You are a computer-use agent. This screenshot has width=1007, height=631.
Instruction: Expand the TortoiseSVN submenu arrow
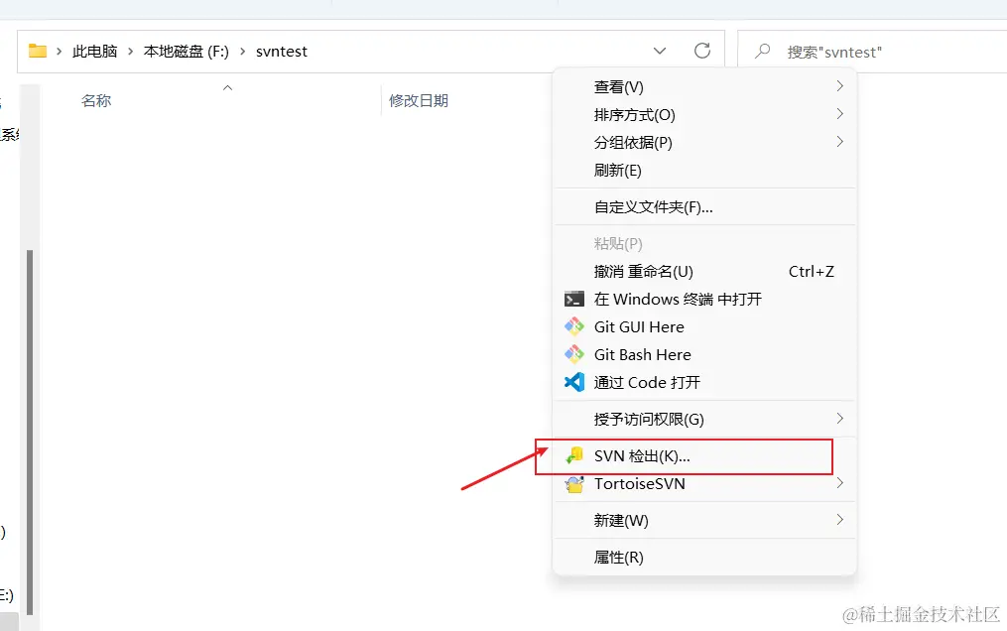coord(839,483)
